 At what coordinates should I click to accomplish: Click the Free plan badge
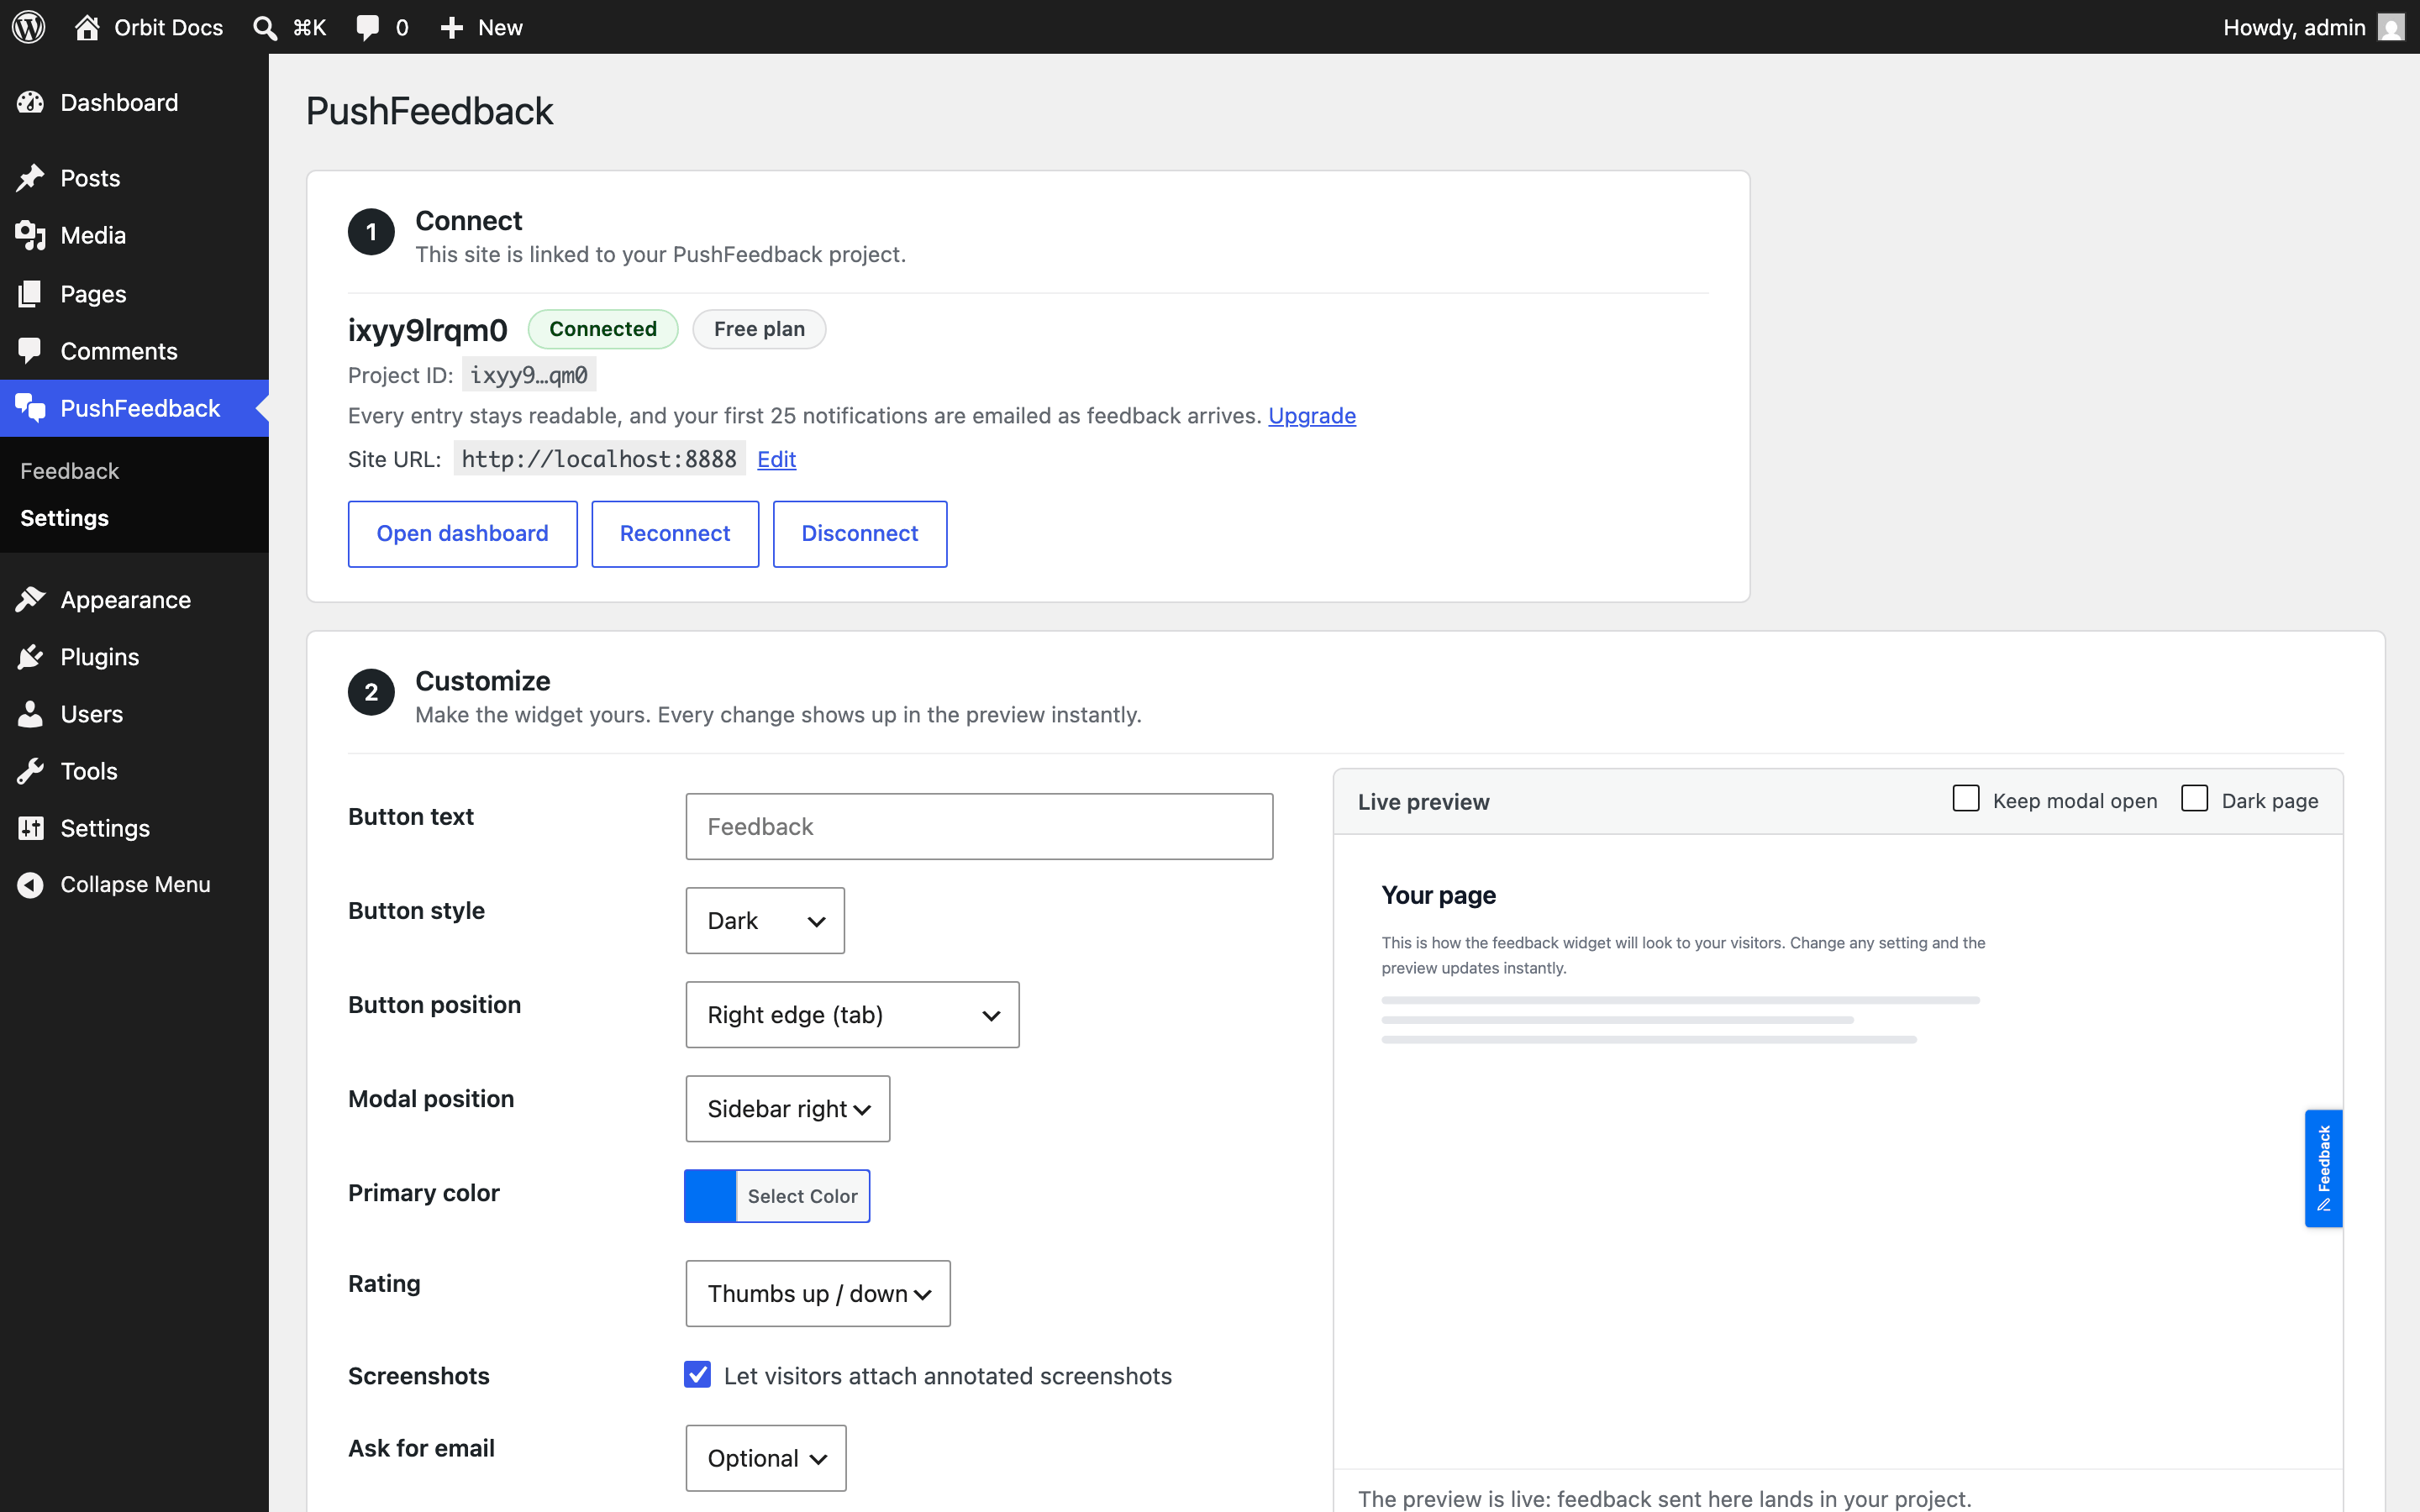coord(759,328)
